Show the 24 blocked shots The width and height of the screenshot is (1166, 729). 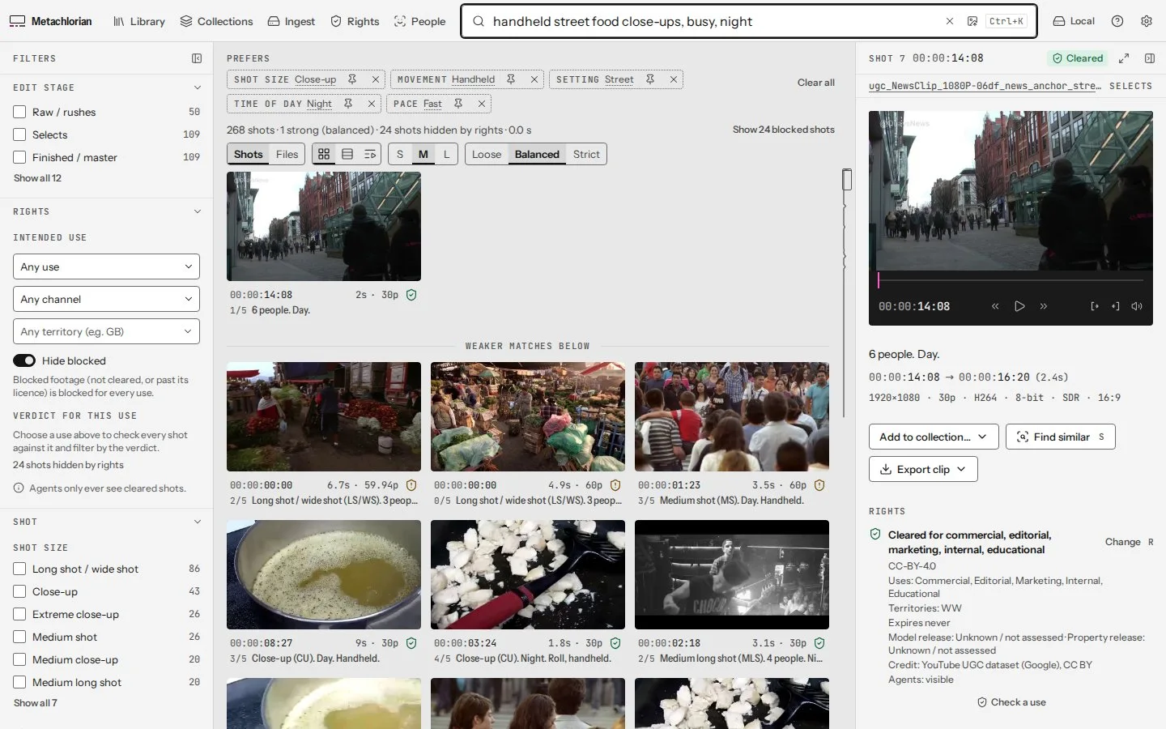coord(784,130)
